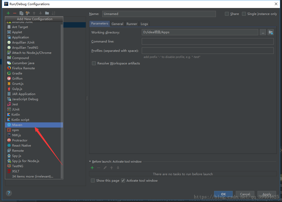The image size is (282, 202).
Task: Switch to the General tab
Action: [117, 24]
